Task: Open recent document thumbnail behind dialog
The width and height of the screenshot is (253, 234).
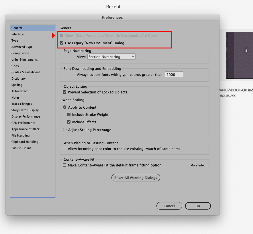Action: (240, 55)
